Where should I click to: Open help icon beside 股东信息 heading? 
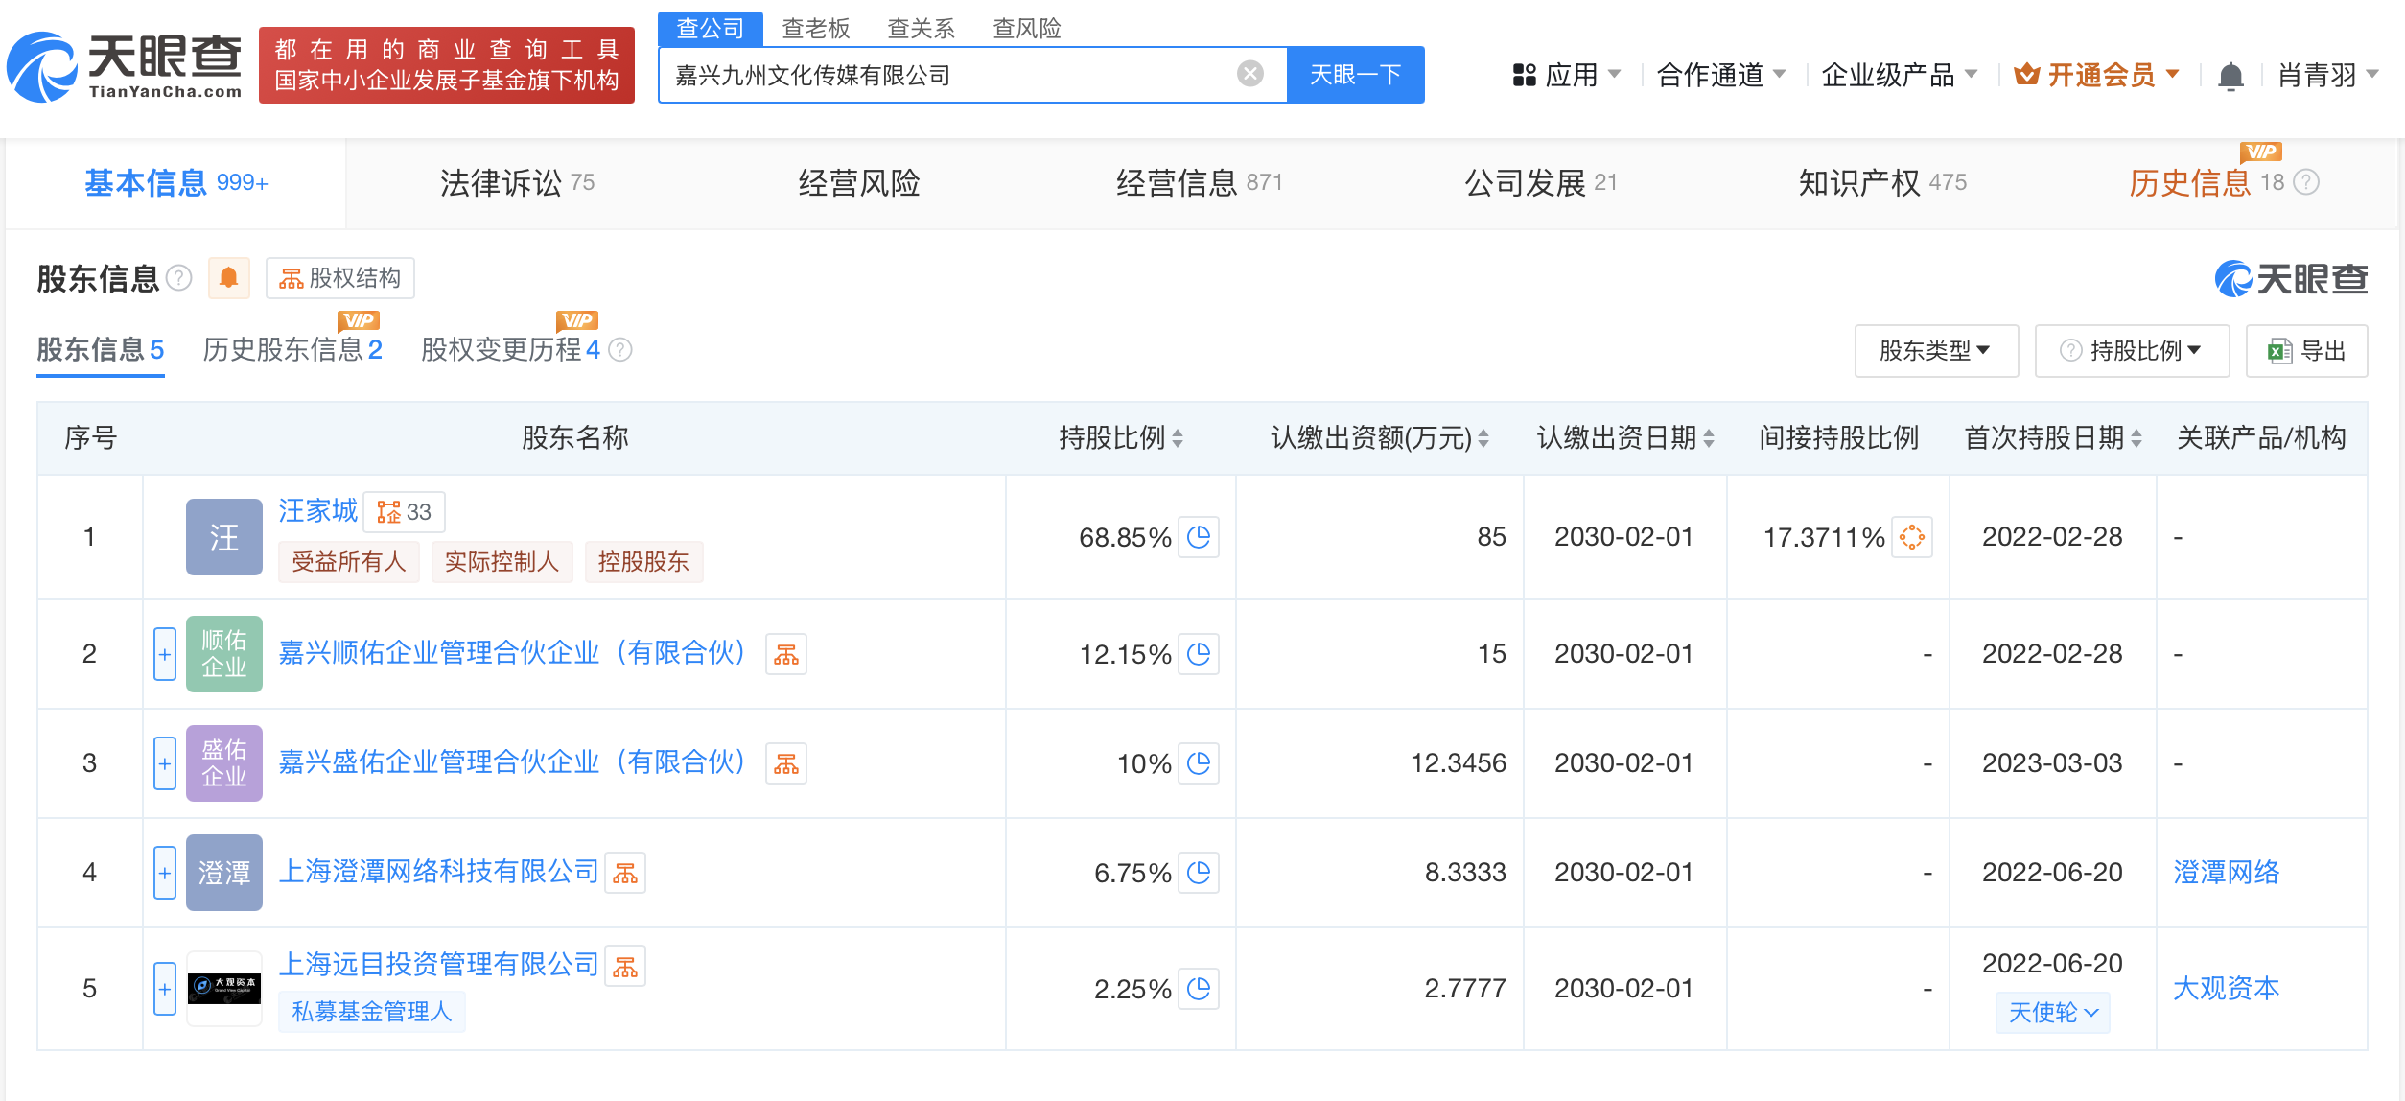tap(179, 278)
